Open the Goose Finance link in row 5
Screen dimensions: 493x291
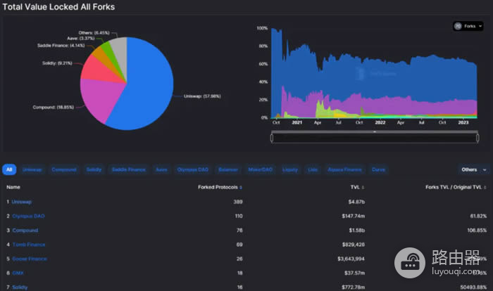tap(30, 259)
